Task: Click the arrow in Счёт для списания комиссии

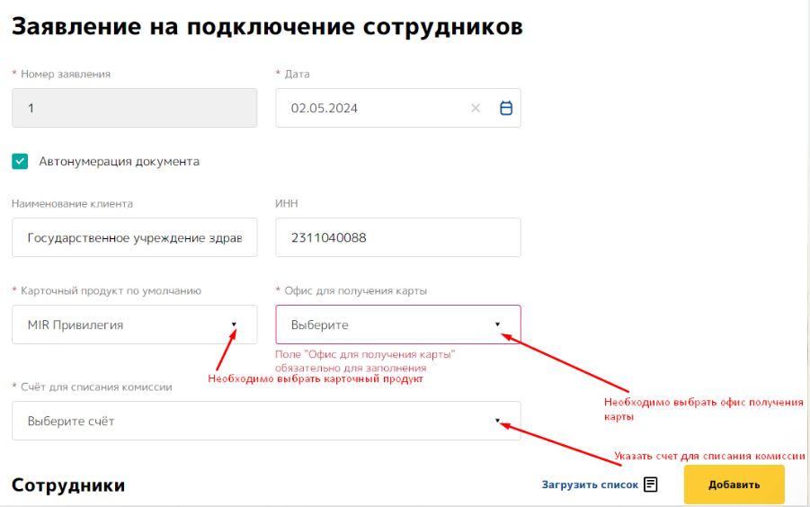Action: tap(497, 421)
